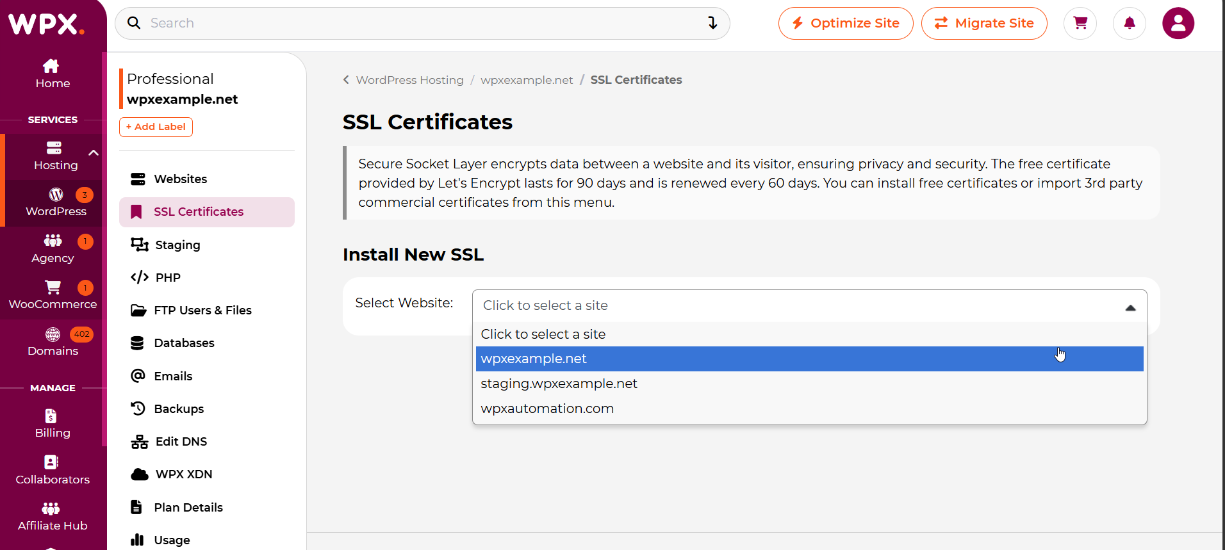Select staging.wpxexample.net from the list

(x=809, y=384)
